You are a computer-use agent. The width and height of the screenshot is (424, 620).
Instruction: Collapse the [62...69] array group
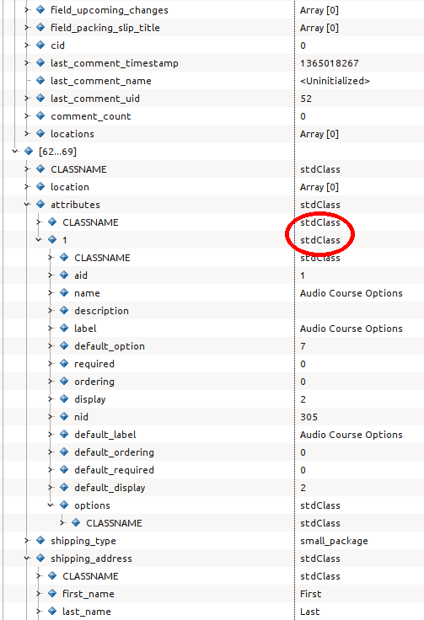pyautogui.click(x=15, y=151)
